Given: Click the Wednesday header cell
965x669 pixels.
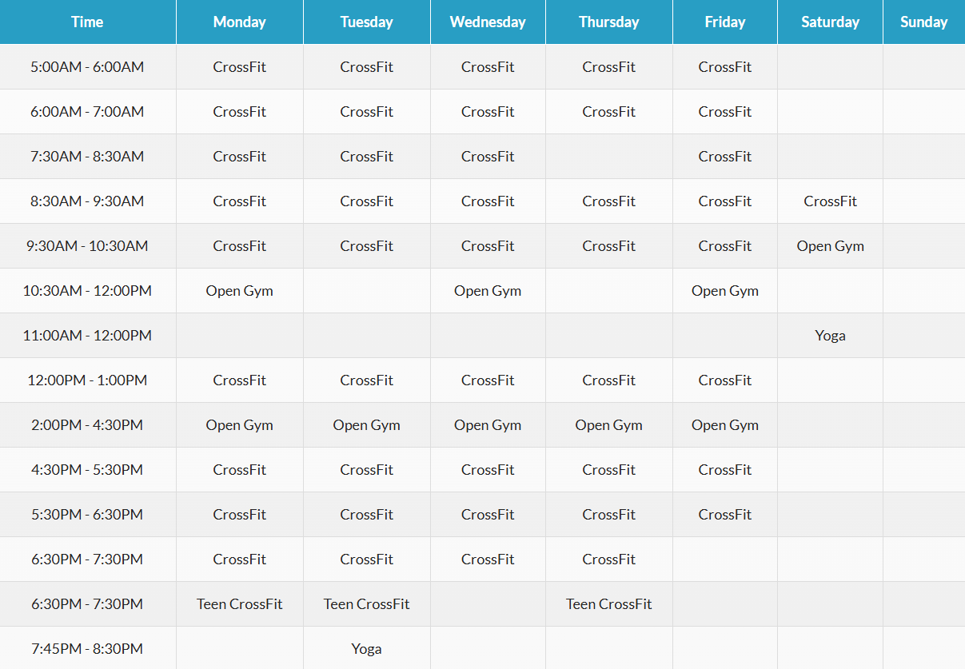Looking at the screenshot, I should pos(488,22).
